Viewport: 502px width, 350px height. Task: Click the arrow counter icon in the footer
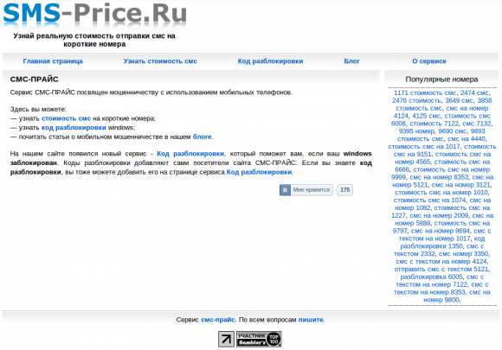click(x=226, y=339)
